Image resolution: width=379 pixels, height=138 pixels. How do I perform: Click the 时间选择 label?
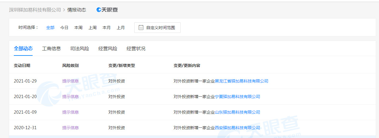[28, 28]
